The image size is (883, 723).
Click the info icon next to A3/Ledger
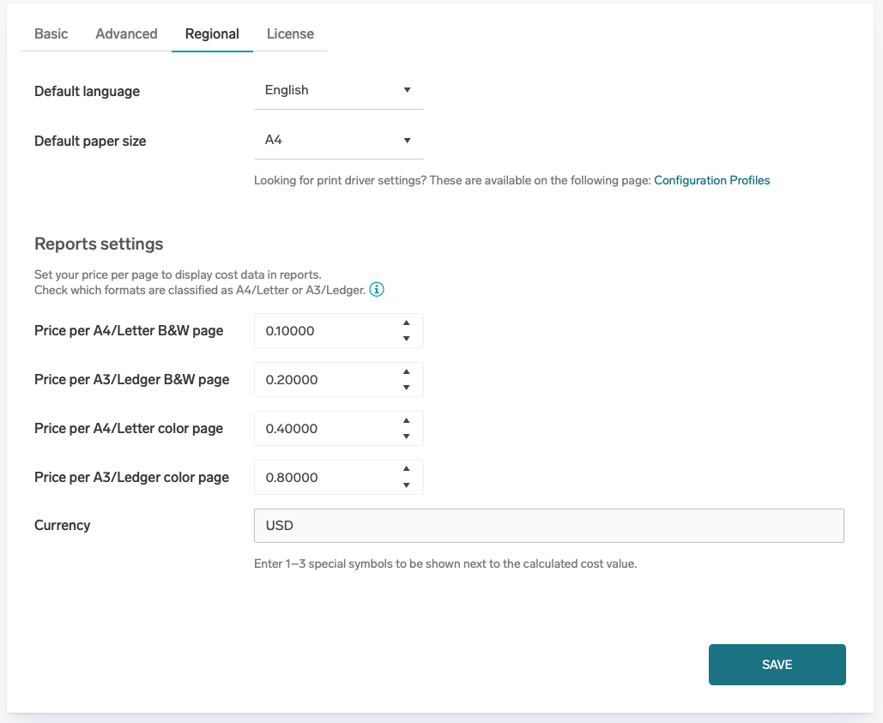377,290
